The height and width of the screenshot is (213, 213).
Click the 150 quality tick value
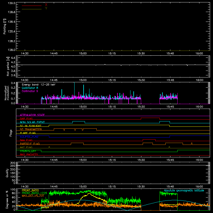pos(13,173)
